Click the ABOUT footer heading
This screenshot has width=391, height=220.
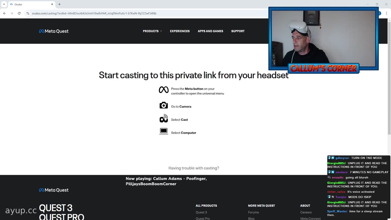[x=305, y=206]
